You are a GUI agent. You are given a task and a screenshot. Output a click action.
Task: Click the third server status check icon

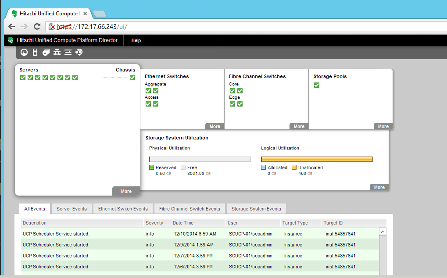(x=38, y=78)
